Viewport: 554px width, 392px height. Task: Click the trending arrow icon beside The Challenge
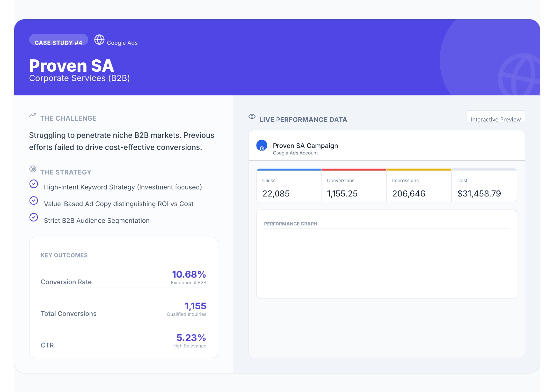pos(33,115)
